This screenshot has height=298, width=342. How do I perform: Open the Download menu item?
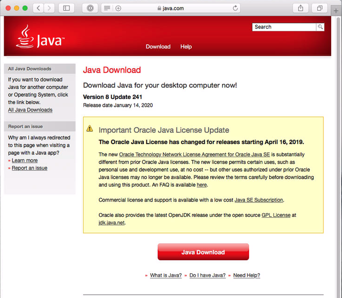pyautogui.click(x=158, y=47)
